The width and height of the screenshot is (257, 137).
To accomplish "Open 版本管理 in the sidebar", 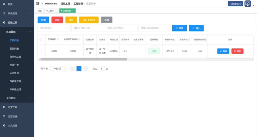I will 14,73.
